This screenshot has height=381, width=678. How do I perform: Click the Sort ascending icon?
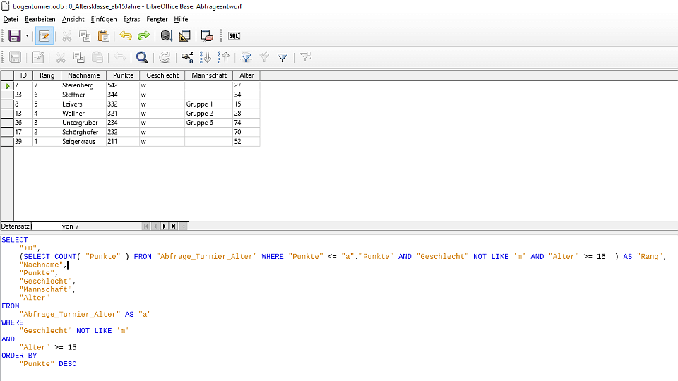coord(206,58)
